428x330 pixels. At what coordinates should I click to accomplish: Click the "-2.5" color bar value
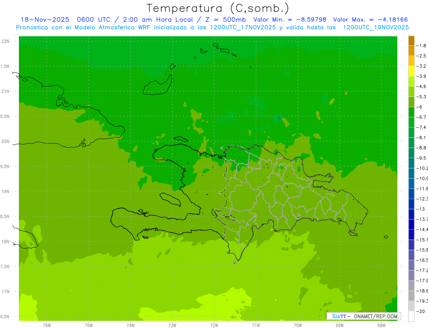tap(422, 56)
